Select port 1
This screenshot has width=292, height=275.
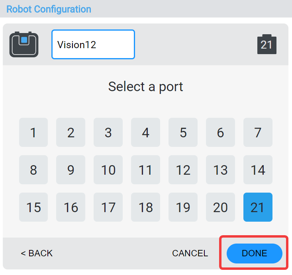[33, 132]
